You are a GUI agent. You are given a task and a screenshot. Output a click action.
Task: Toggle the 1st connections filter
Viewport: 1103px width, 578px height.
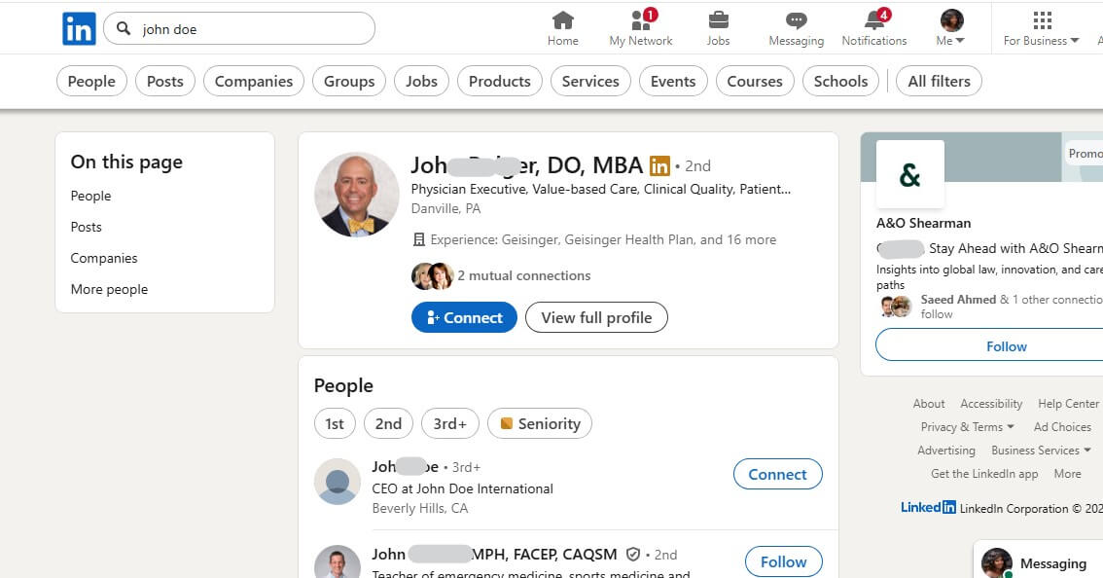(x=335, y=423)
